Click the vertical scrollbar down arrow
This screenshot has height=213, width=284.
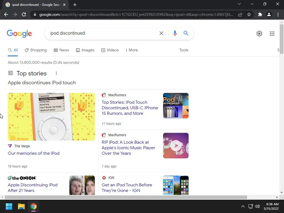282,192
